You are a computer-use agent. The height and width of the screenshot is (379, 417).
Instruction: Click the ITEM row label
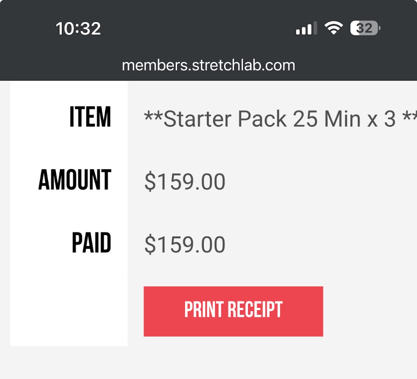click(90, 117)
